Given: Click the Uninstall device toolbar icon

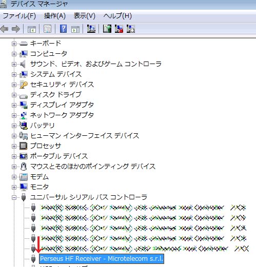Looking at the screenshot, I should pos(119,29).
